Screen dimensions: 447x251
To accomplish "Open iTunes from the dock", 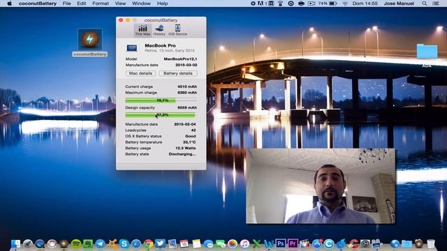I will pos(244,243).
